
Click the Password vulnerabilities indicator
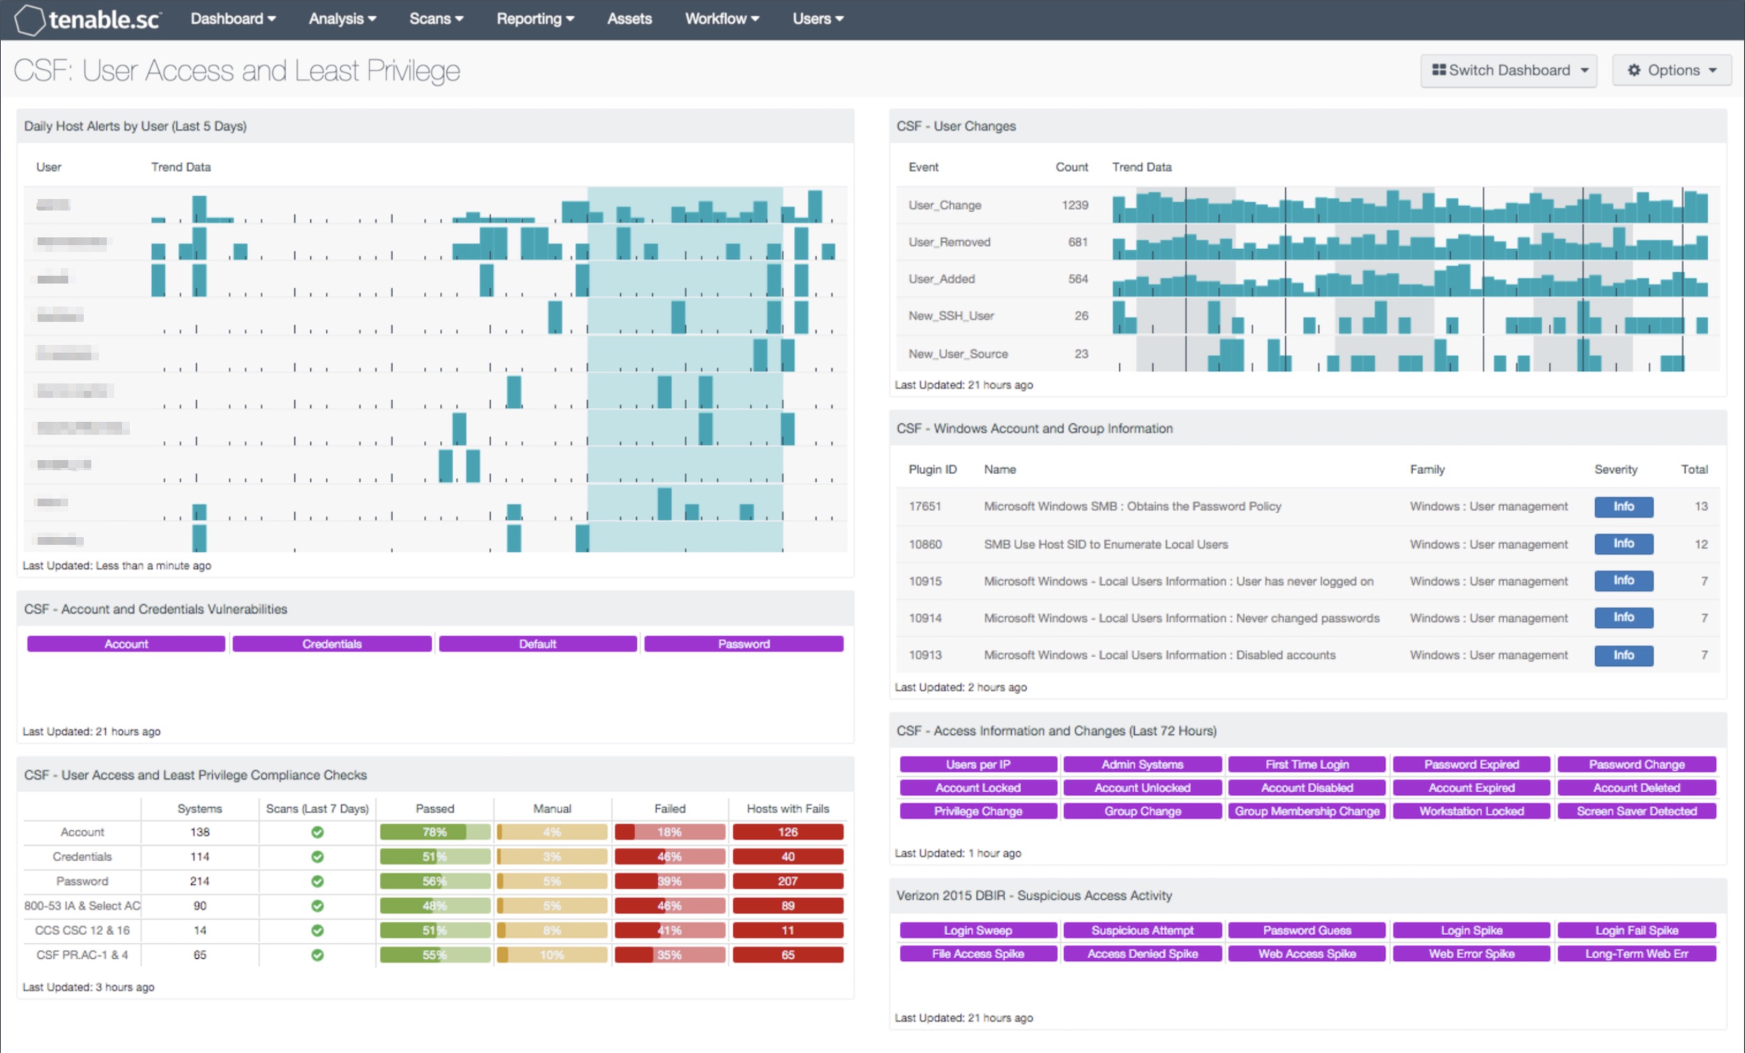743,644
